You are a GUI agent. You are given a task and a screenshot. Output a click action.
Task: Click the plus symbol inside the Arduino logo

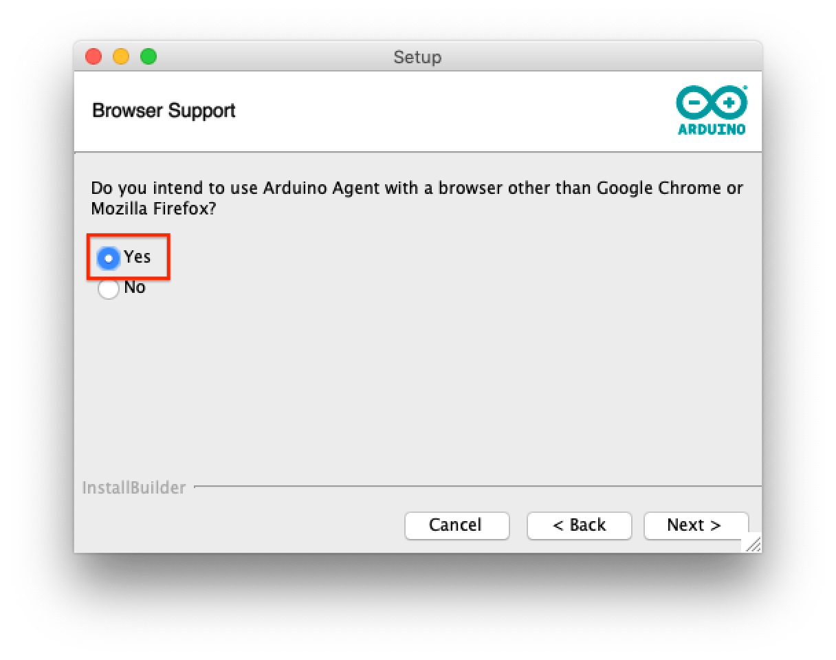[x=729, y=103]
